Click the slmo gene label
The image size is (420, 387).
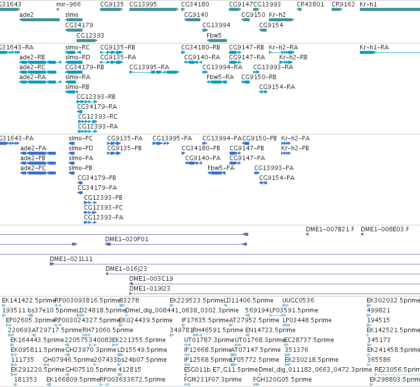(x=72, y=15)
